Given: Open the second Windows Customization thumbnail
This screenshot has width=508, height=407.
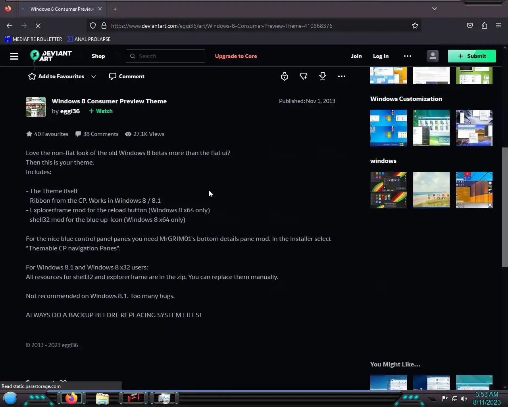Looking at the screenshot, I should pos(431,128).
